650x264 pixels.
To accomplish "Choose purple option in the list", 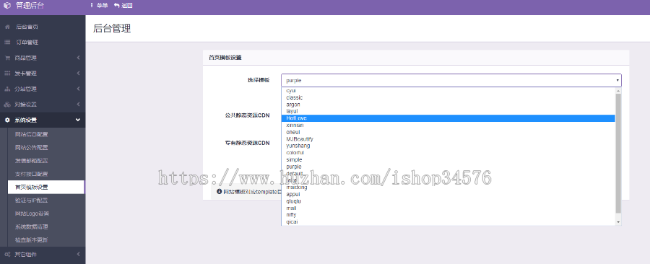I will point(448,167).
